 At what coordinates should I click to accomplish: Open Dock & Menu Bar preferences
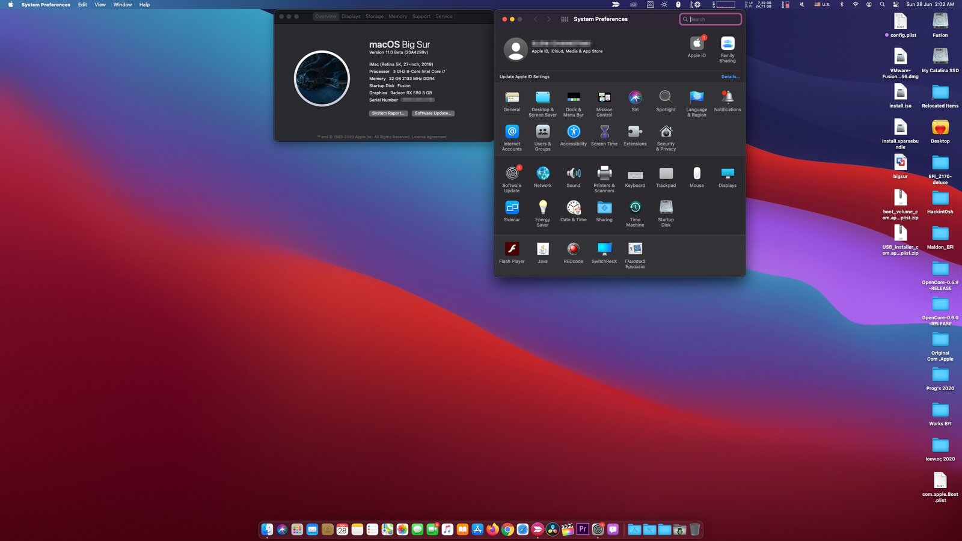point(574,97)
